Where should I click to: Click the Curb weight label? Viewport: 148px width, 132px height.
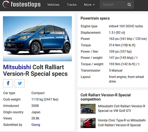(x=12, y=99)
